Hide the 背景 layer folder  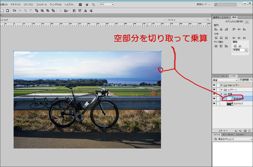(x=214, y=94)
